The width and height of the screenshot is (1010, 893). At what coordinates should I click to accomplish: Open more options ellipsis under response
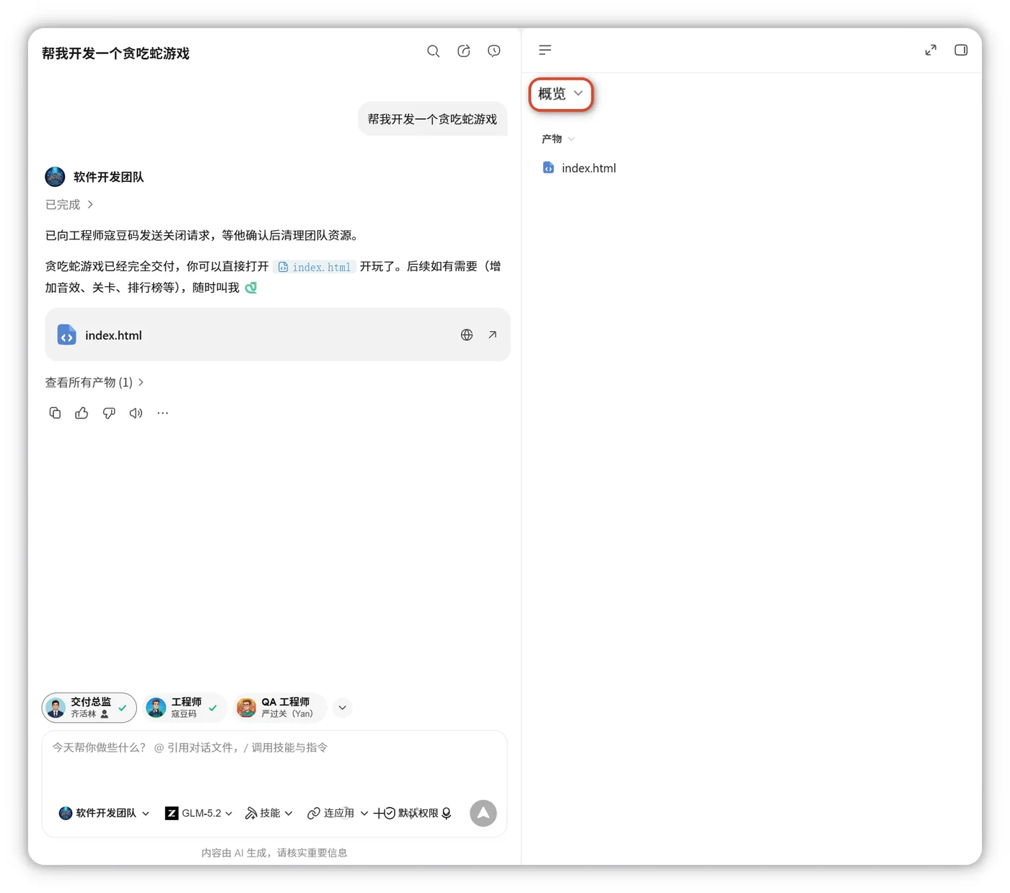tap(163, 413)
